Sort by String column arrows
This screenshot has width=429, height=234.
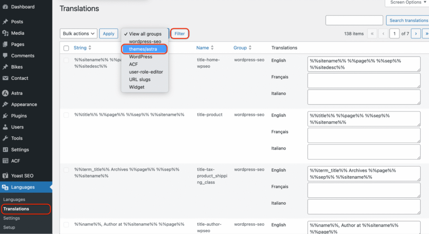point(90,48)
